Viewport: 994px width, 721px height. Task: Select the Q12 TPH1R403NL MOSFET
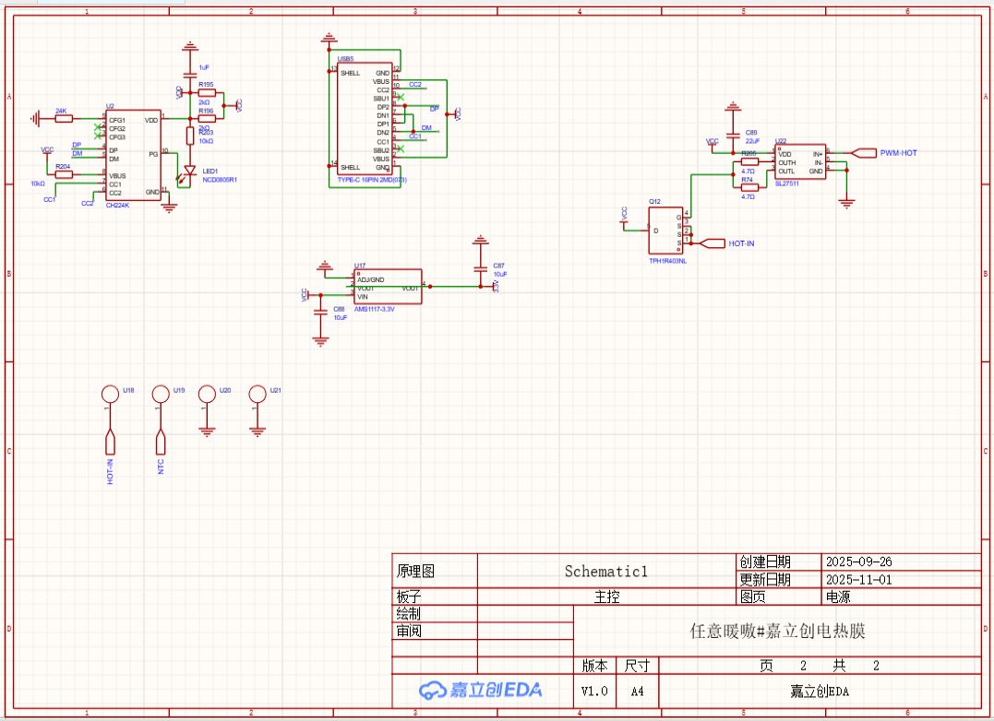click(x=665, y=231)
